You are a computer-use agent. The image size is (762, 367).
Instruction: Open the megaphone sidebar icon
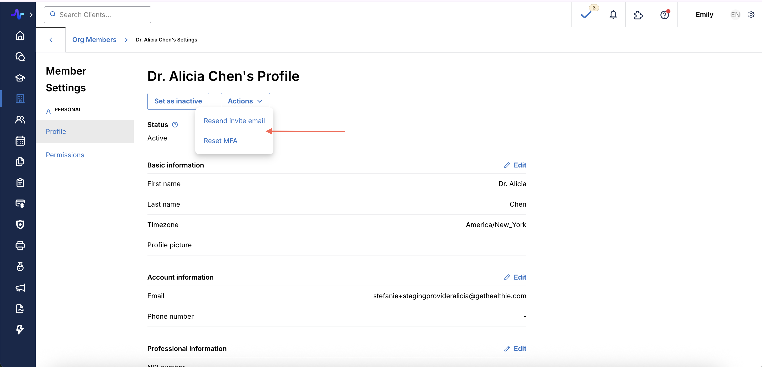(20, 288)
